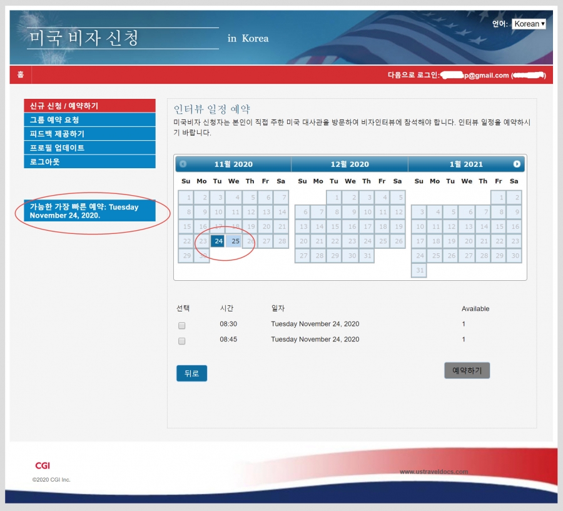563x511 pixels.
Task: Open 프로필 업데이트 in sidebar
Action: pos(89,148)
